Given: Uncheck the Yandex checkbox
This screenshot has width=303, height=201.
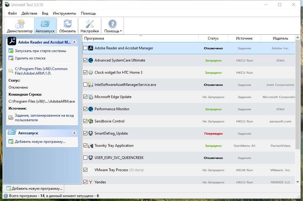Looking at the screenshot, I should click(85, 182).
